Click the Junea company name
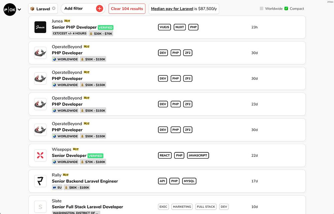The height and width of the screenshot is (214, 334). point(57,21)
